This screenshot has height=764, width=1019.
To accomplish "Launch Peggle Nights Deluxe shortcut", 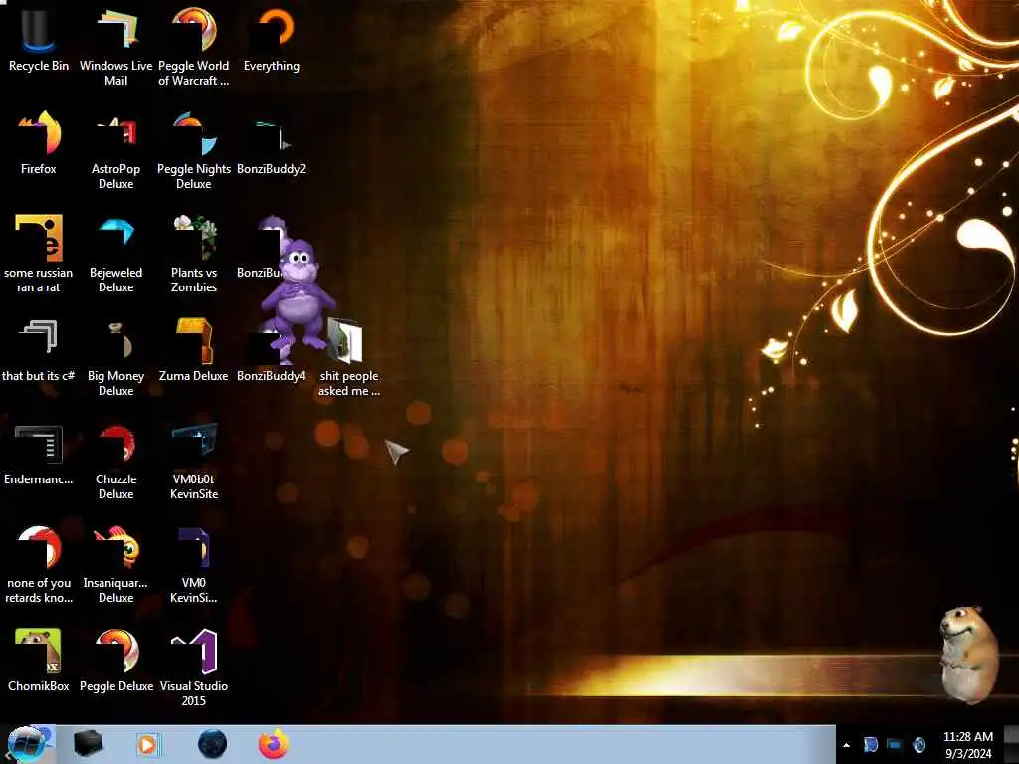I will [x=194, y=150].
